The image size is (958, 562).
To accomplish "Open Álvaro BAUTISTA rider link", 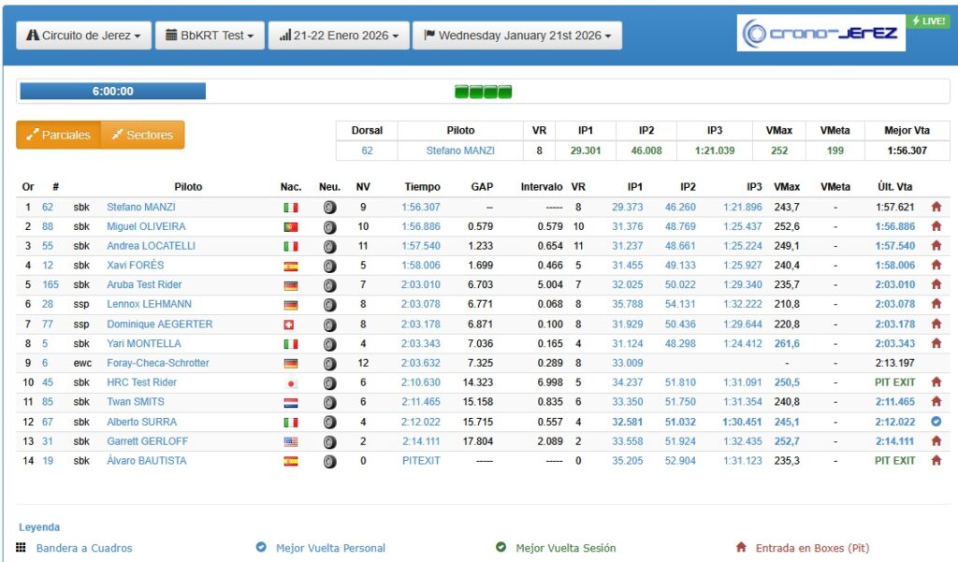I will pyautogui.click(x=146, y=460).
